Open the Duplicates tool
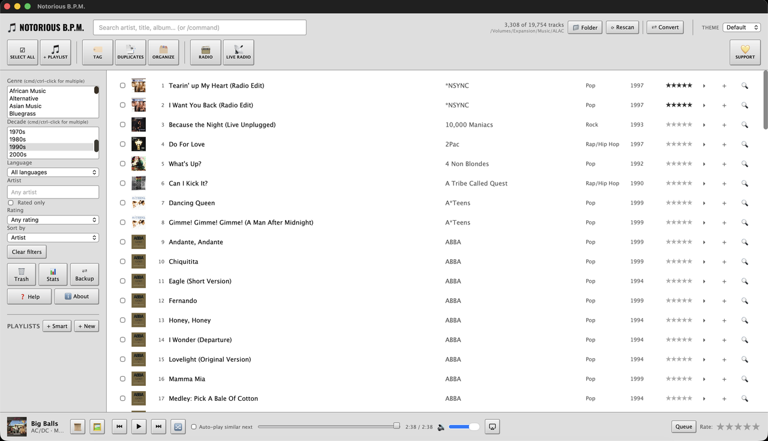This screenshot has width=768, height=441. pos(130,52)
